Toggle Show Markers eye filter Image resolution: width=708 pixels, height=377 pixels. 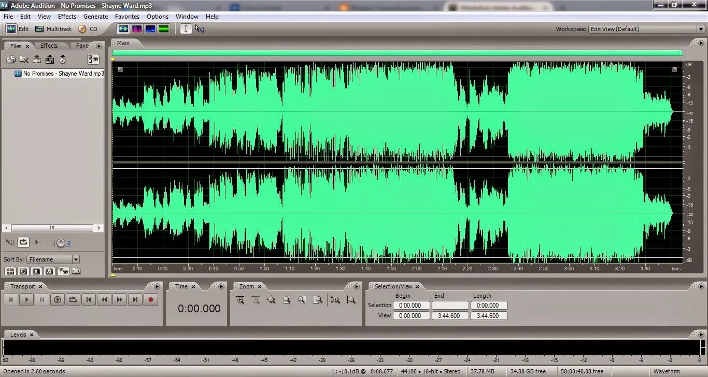63,271
